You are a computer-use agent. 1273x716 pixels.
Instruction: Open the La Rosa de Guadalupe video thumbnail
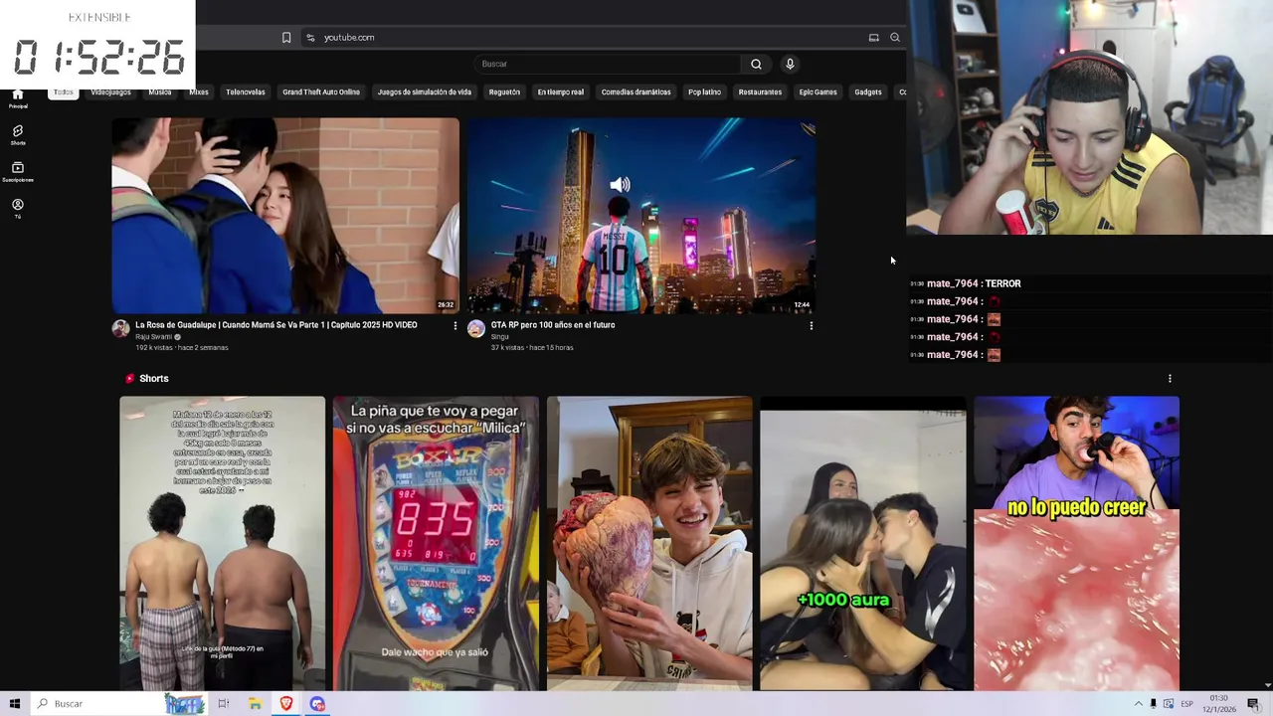285,216
